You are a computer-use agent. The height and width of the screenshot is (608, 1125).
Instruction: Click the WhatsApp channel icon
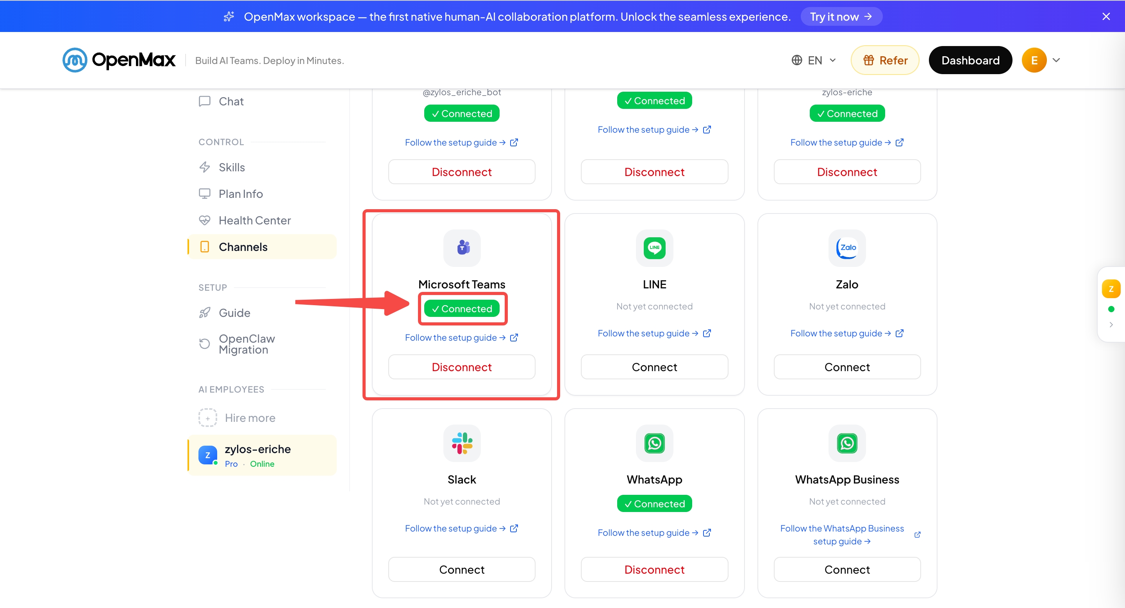pos(654,443)
